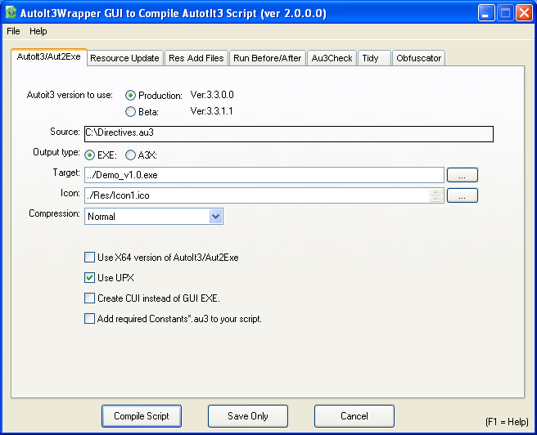Click the AutoIt3Wrapper title bar icon
537x435 pixels.
[x=11, y=12]
